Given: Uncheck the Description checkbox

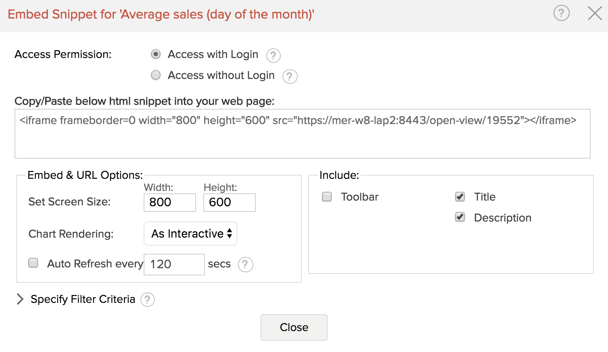Looking at the screenshot, I should (x=460, y=217).
